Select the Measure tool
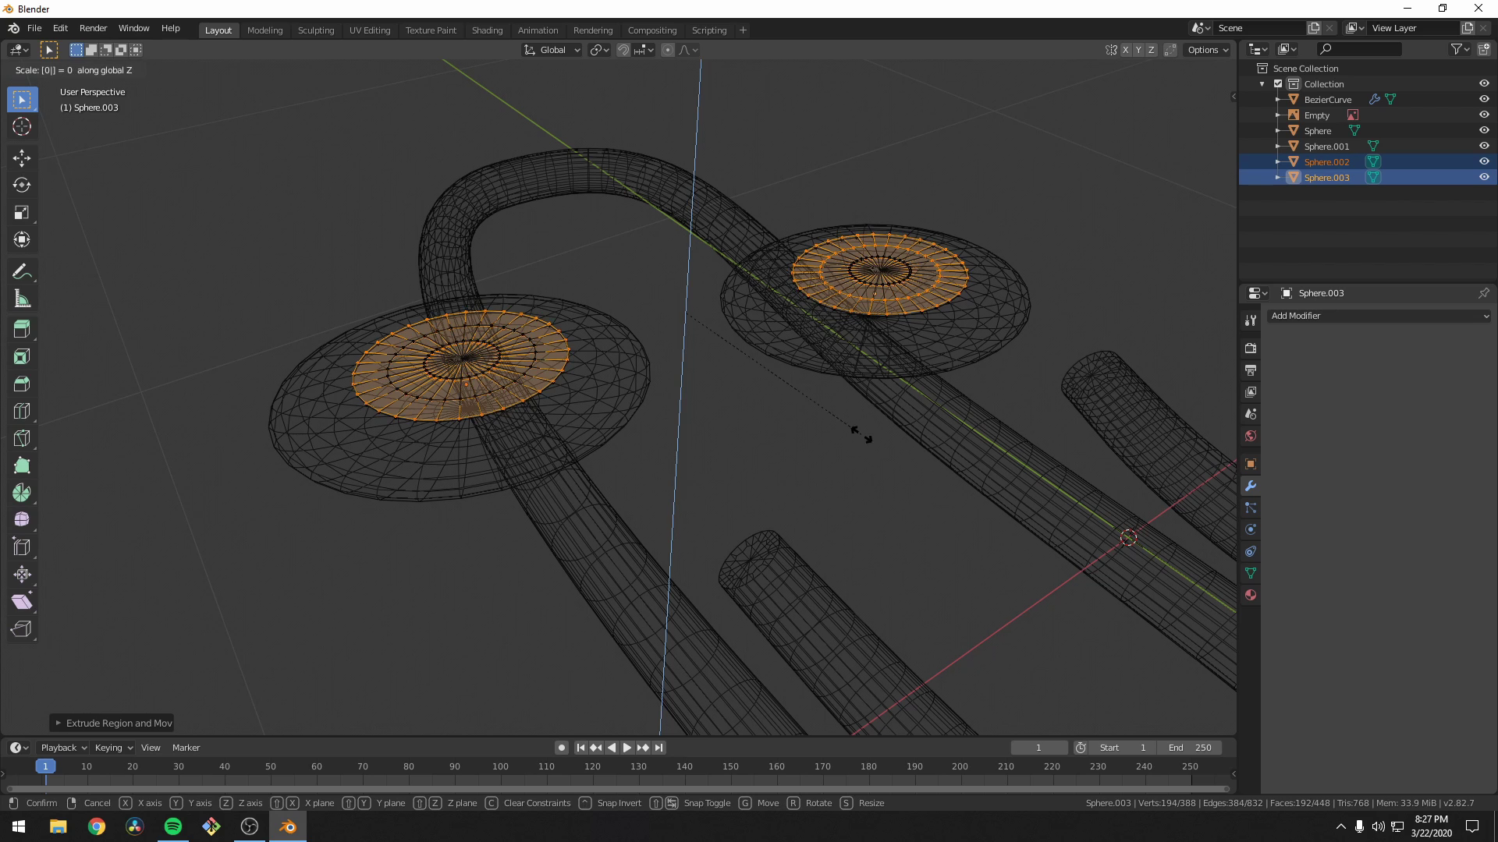 click(22, 298)
